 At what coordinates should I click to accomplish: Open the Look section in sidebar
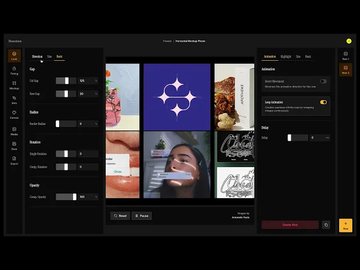tap(14, 56)
